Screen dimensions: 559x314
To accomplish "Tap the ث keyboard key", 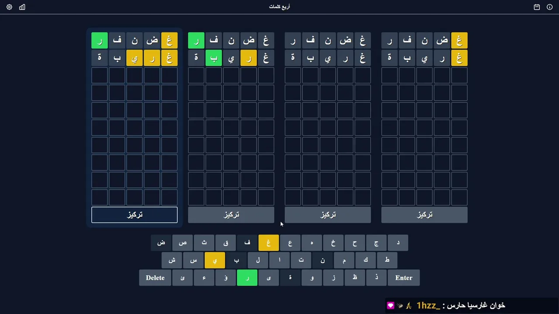I will point(204,243).
